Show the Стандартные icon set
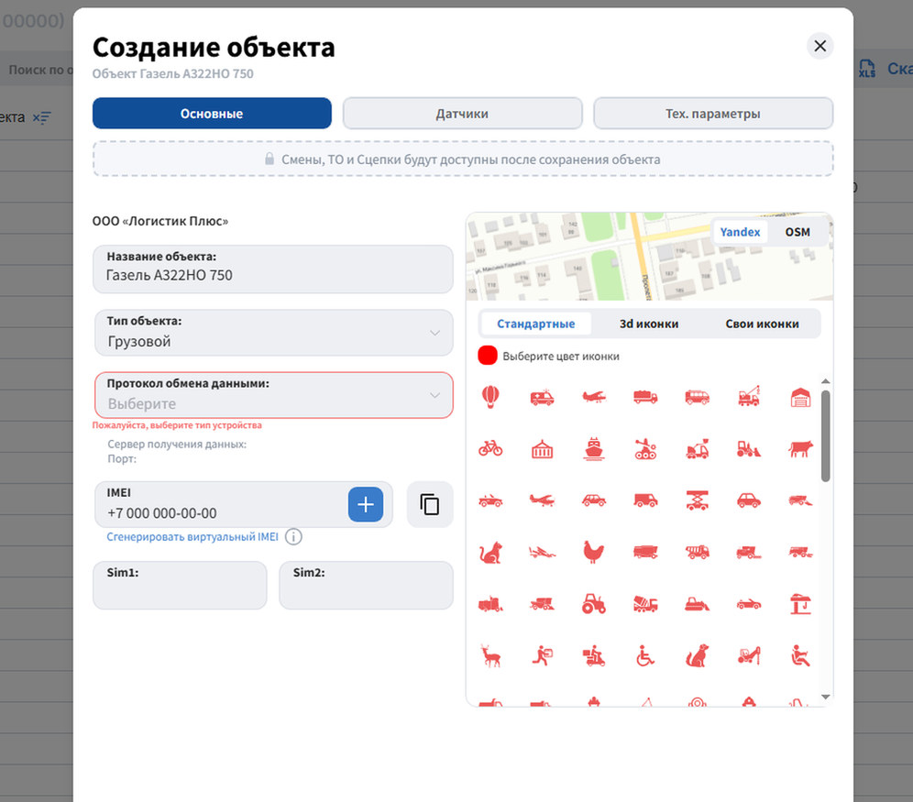The height and width of the screenshot is (802, 913). 535,324
